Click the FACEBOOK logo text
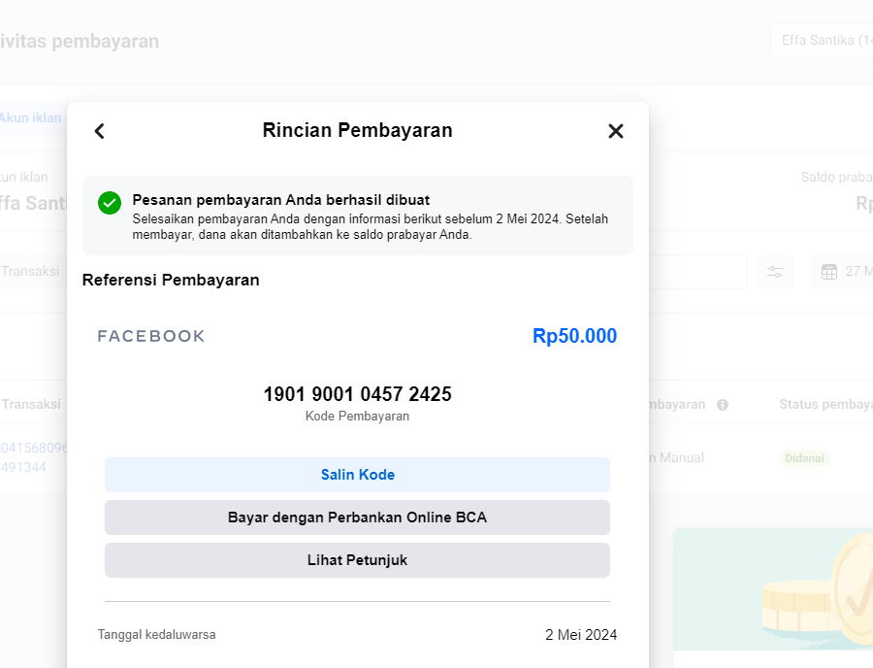 pyautogui.click(x=151, y=336)
